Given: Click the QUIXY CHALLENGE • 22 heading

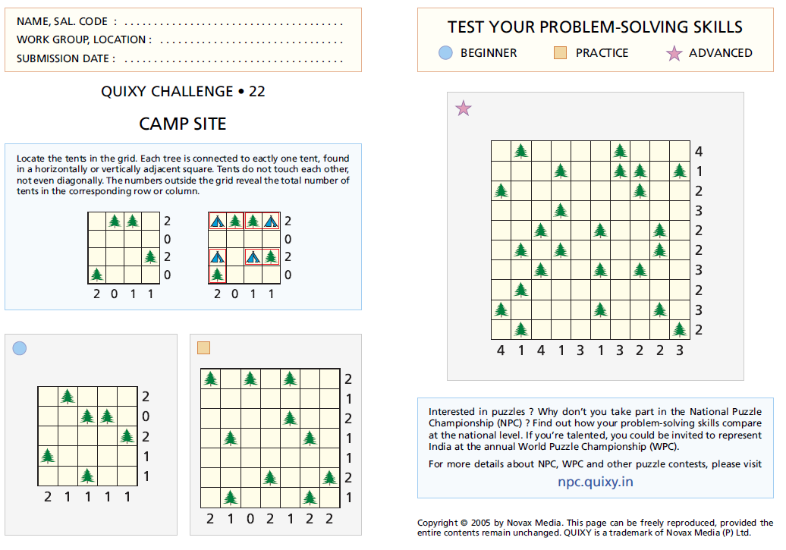Looking at the screenshot, I should click(183, 92).
